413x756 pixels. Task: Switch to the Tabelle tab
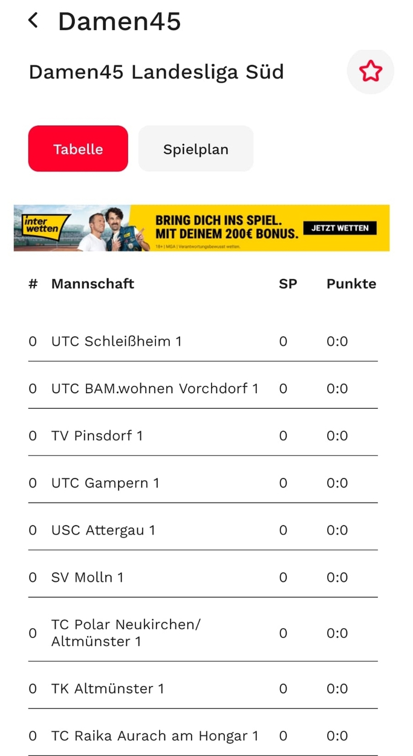tap(78, 149)
